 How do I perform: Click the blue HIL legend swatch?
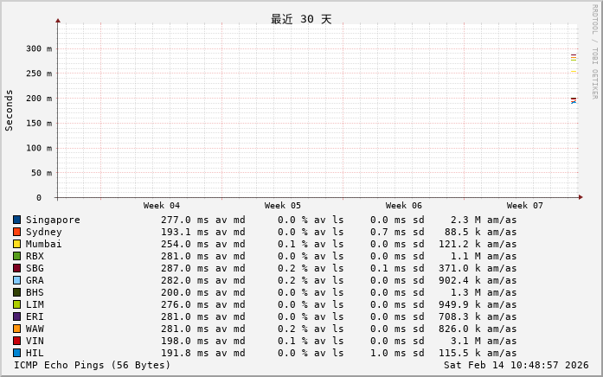(16, 353)
